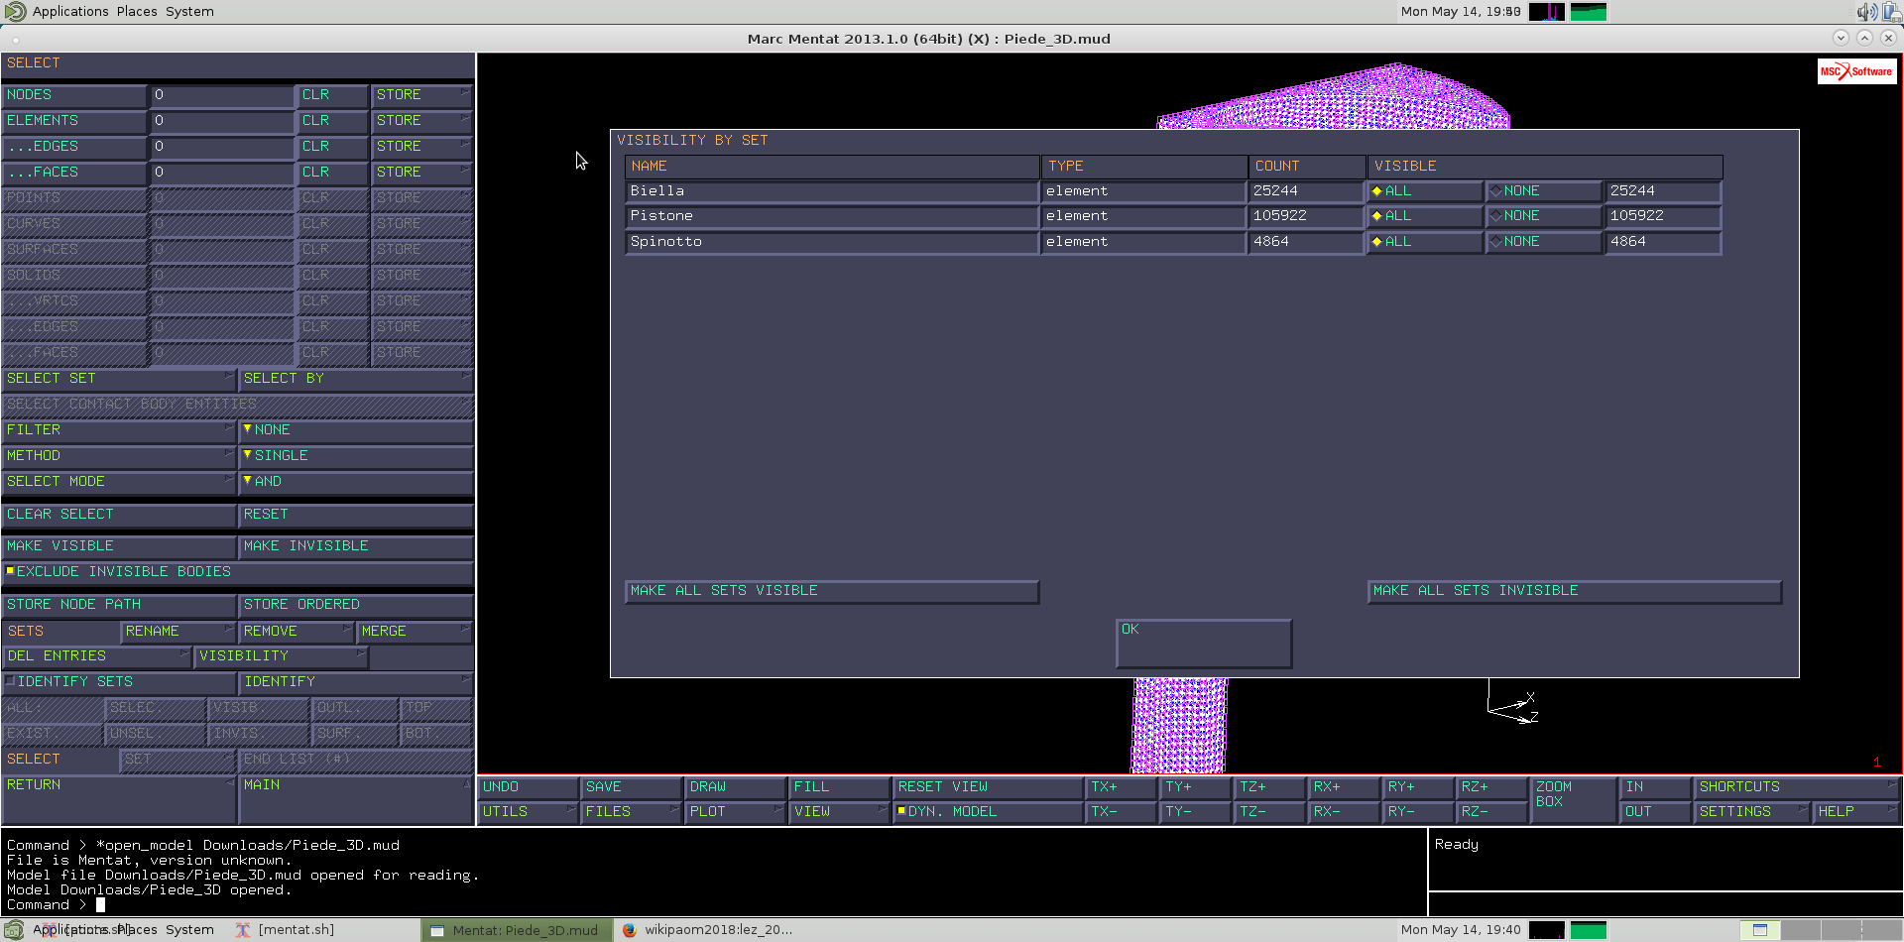Confirm dialog with OK button
The image size is (1904, 942).
pos(1204,644)
